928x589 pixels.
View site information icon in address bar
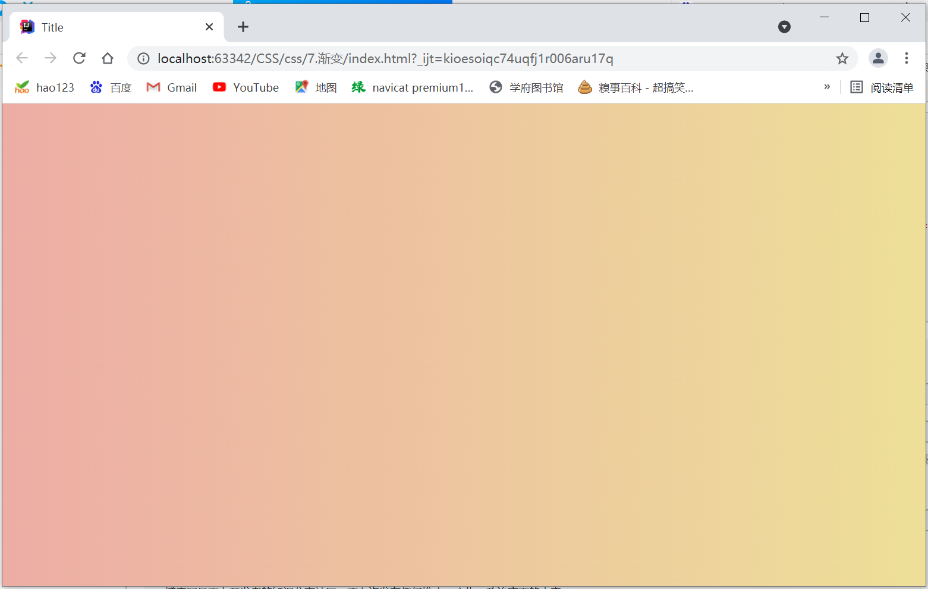143,58
